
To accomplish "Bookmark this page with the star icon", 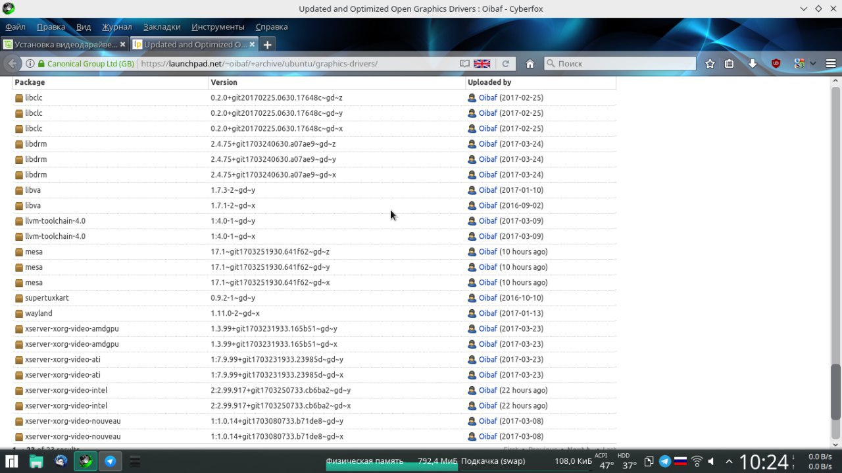I will point(710,64).
